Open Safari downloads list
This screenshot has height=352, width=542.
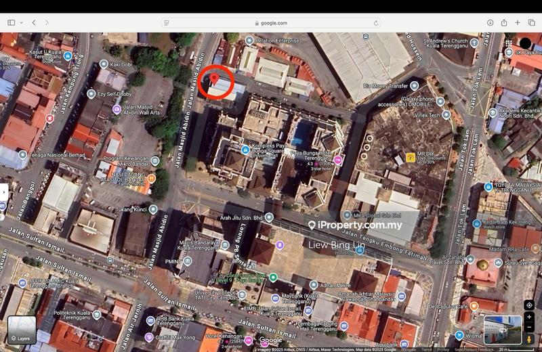pyautogui.click(x=490, y=22)
